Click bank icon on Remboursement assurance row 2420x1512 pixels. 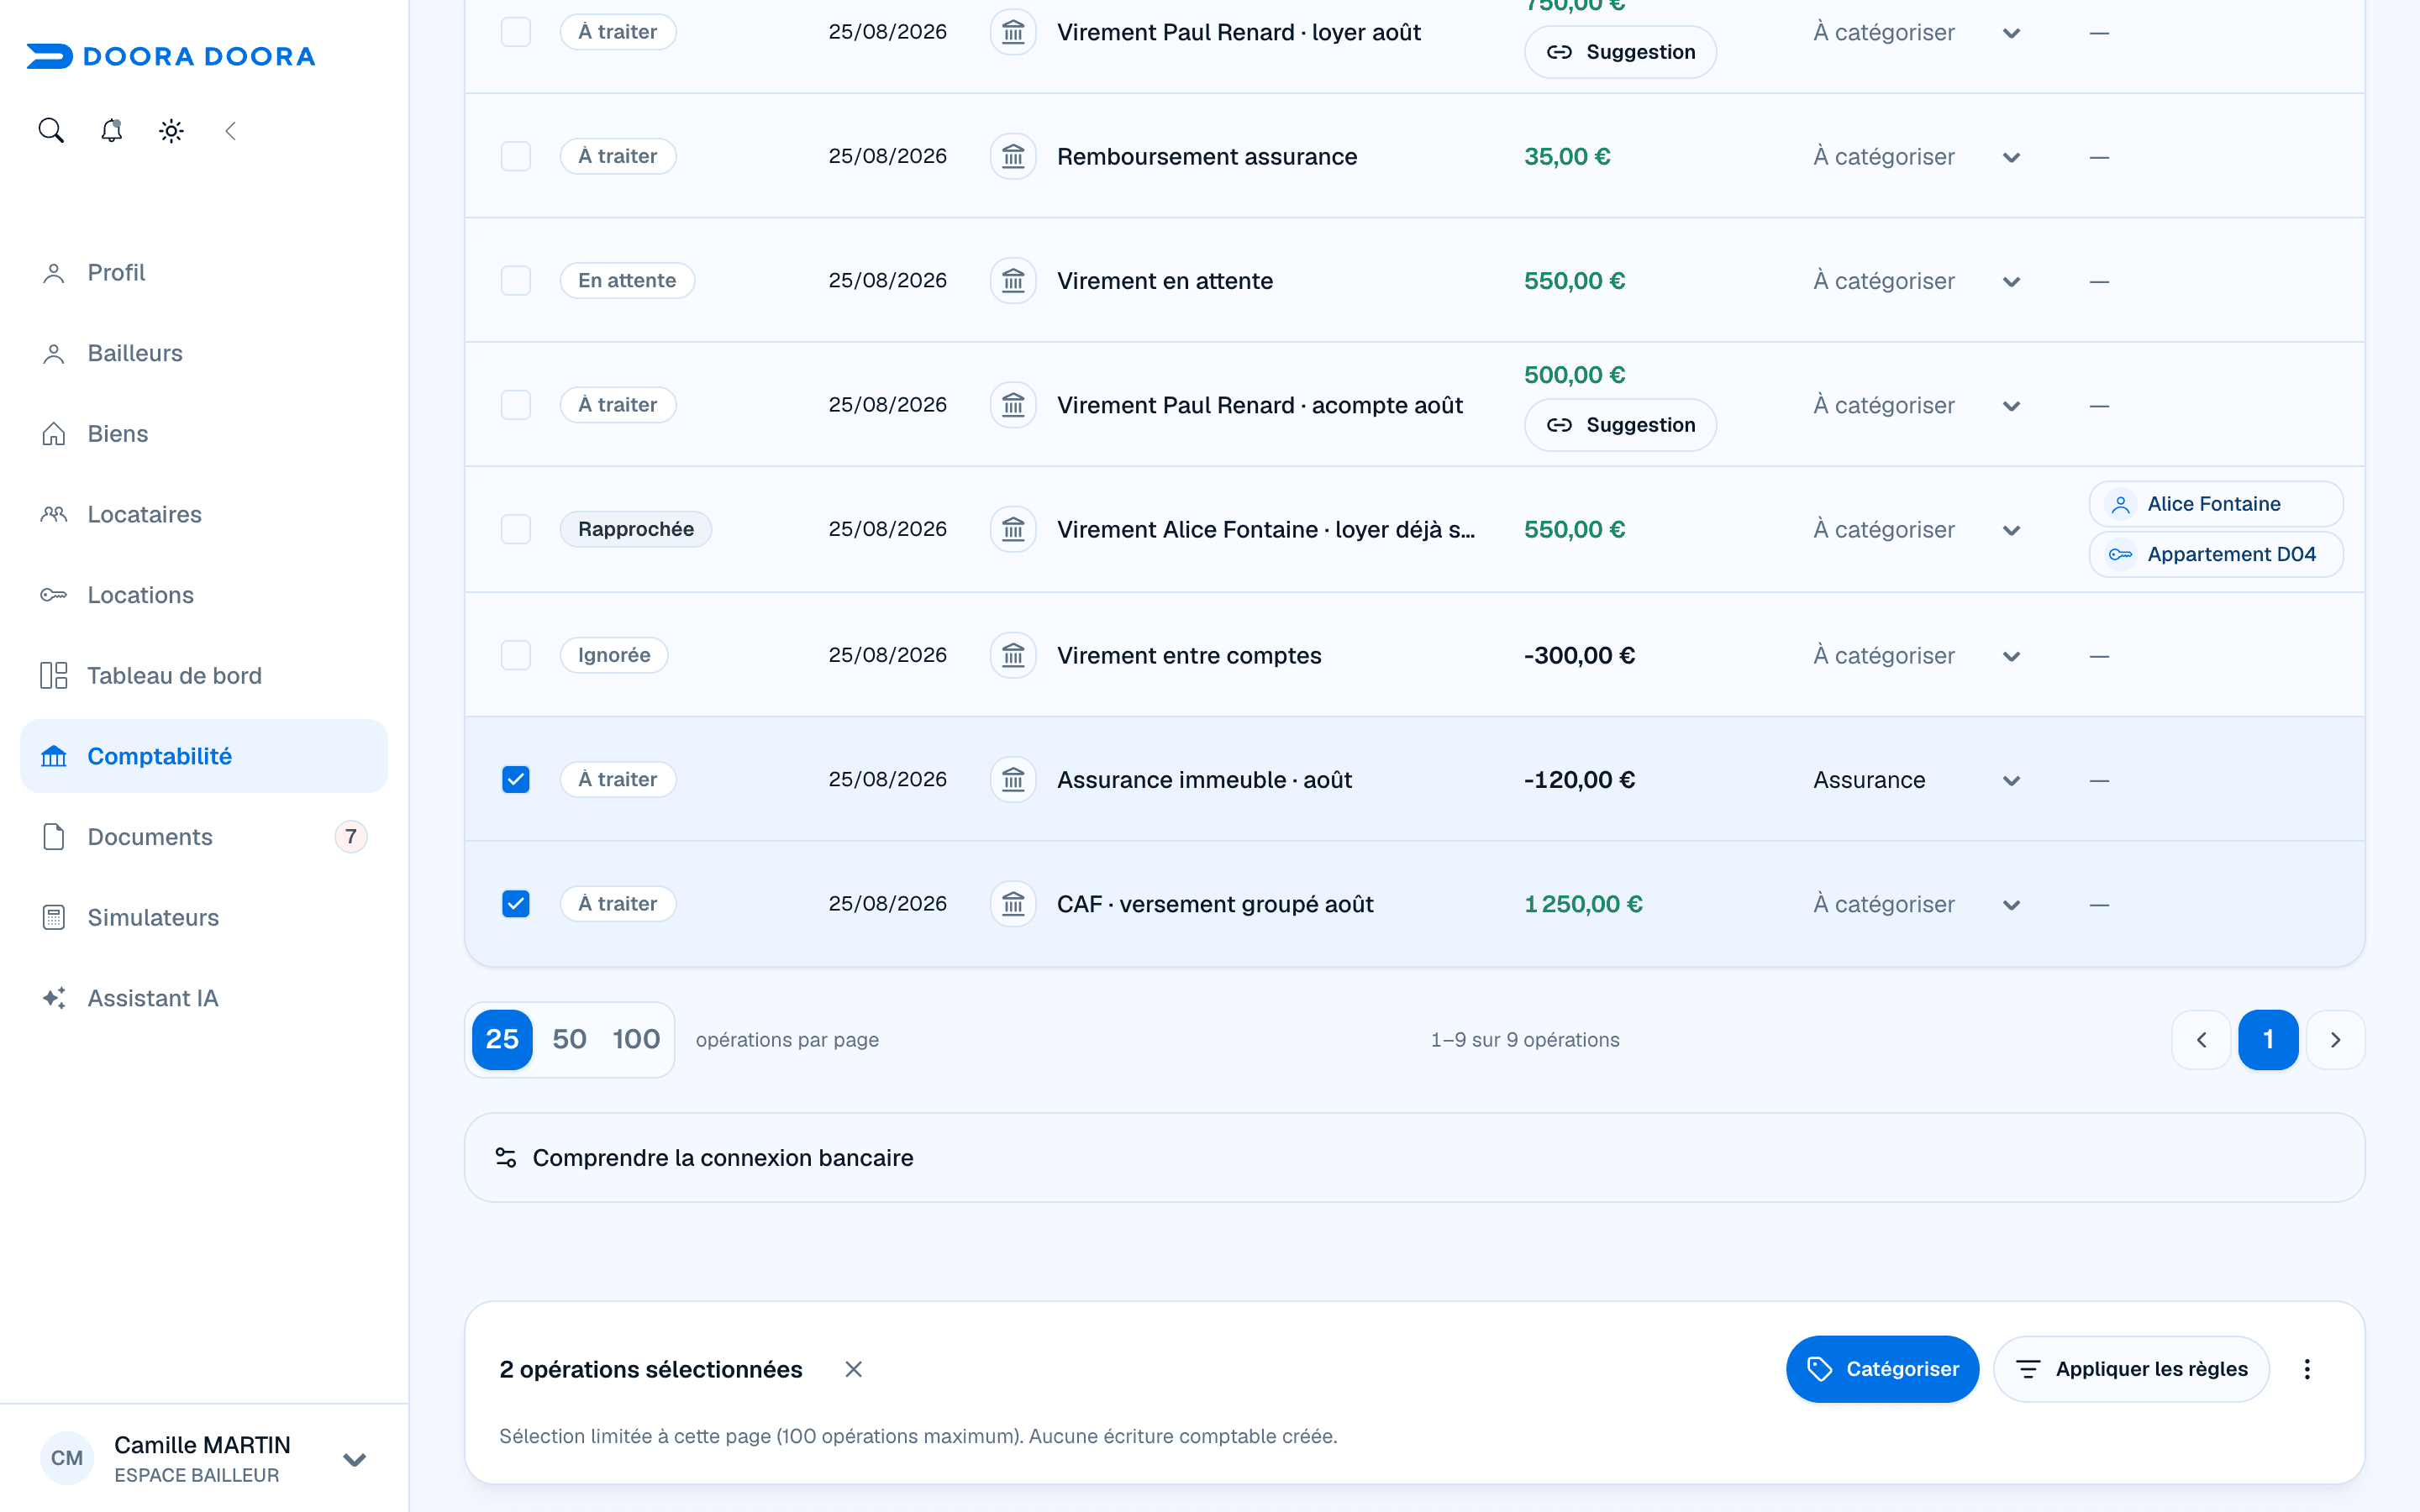pyautogui.click(x=1013, y=156)
